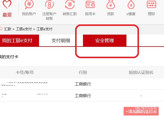Select the 理财 abacus icon
Viewport: 164px width, 121px height.
coord(151,4)
